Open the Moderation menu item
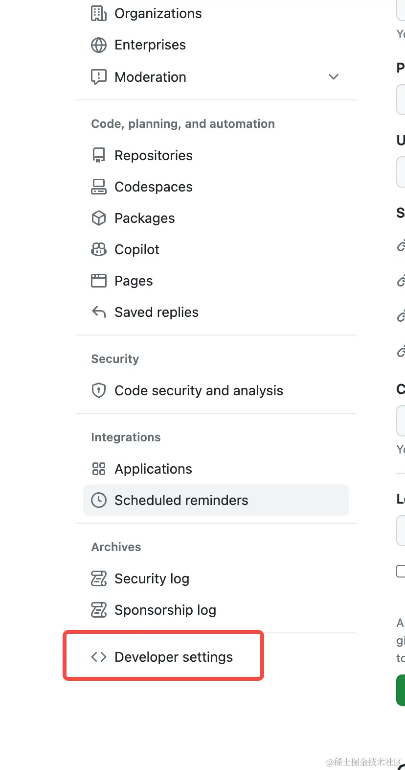 click(150, 77)
